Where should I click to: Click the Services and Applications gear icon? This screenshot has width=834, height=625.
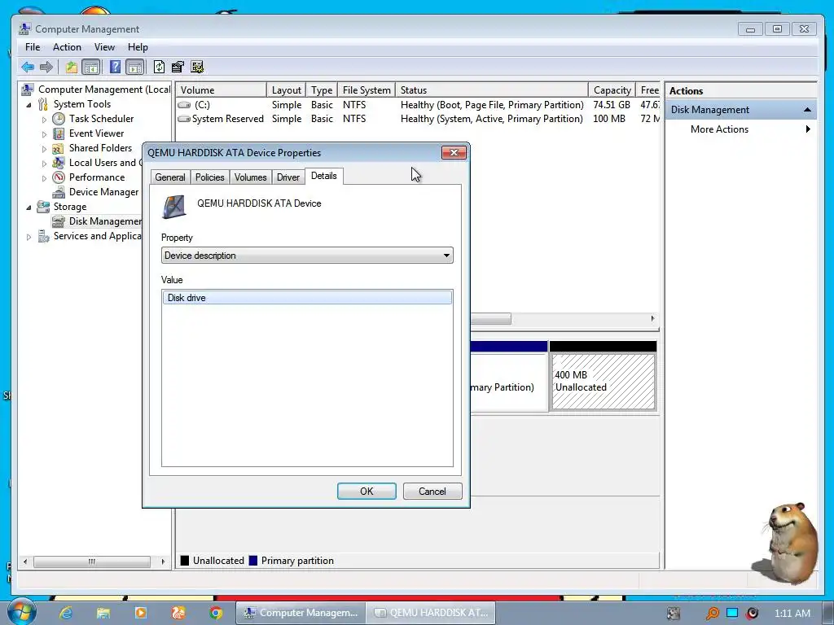click(x=43, y=236)
